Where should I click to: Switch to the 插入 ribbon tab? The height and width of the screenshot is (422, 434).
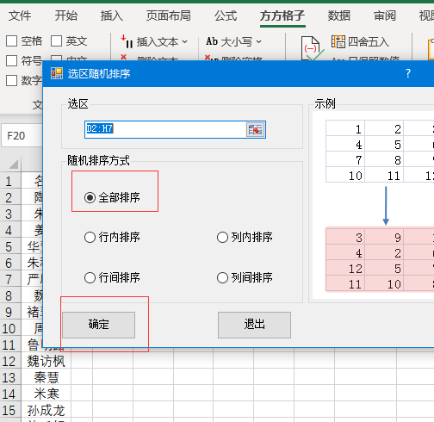(x=112, y=16)
